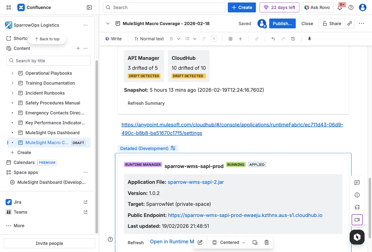This screenshot has width=372, height=252.
Task: Open the Normal text style dropdown
Action: coord(149,39)
